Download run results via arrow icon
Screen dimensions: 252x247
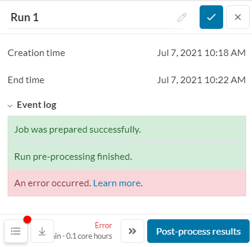pos(42,231)
